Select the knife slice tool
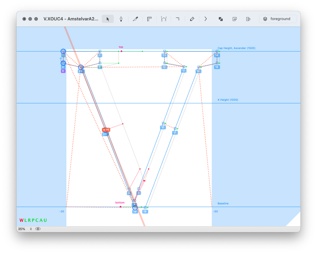This screenshot has height=254, width=317. click(x=135, y=19)
